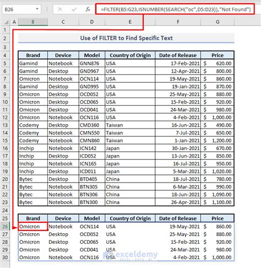Select 'Gamind' brand cell in row 5
Image resolution: width=261 pixels, height=268 pixels.
33,63
